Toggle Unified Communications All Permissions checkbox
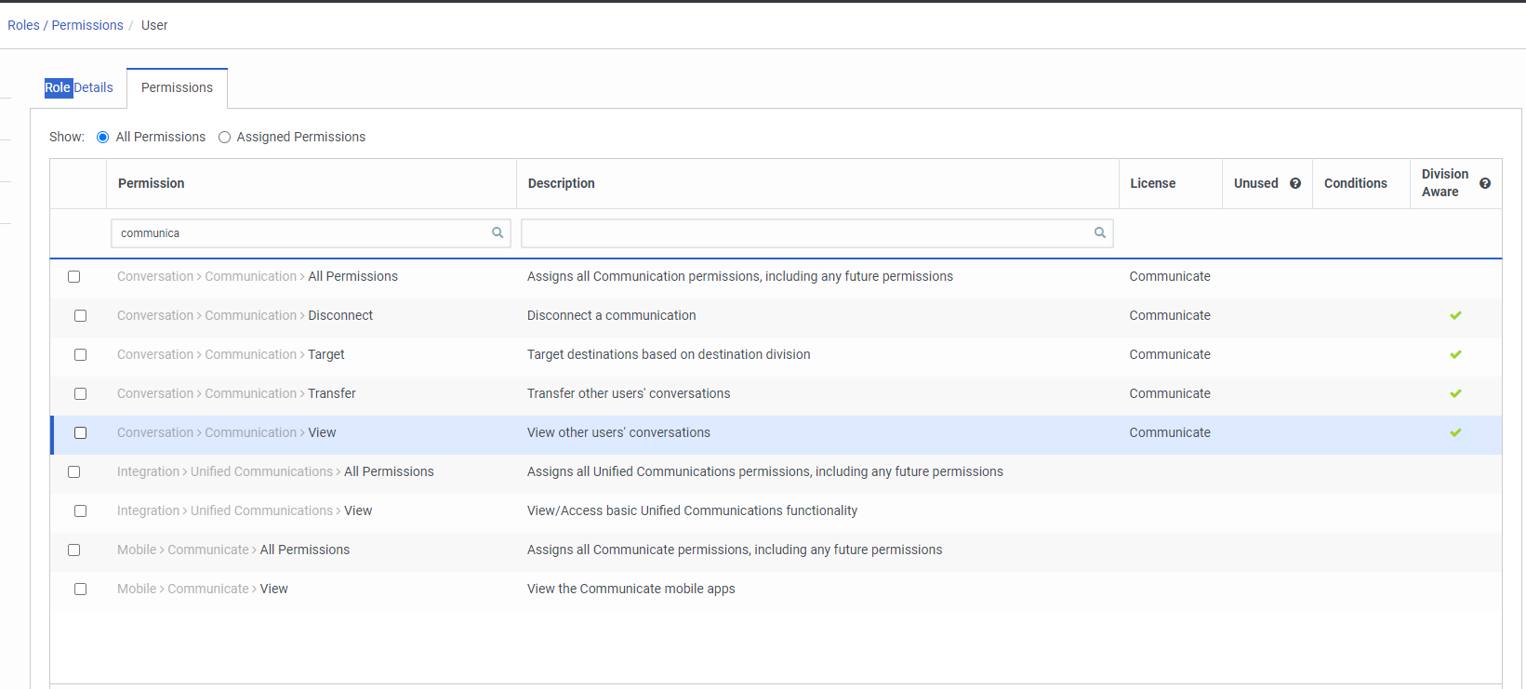Image resolution: width=1526 pixels, height=689 pixels. pyautogui.click(x=74, y=472)
